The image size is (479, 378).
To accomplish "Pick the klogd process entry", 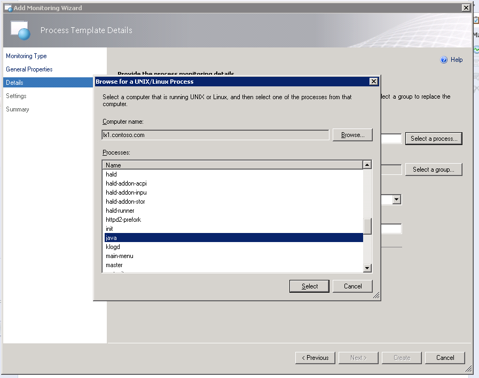I will [113, 247].
